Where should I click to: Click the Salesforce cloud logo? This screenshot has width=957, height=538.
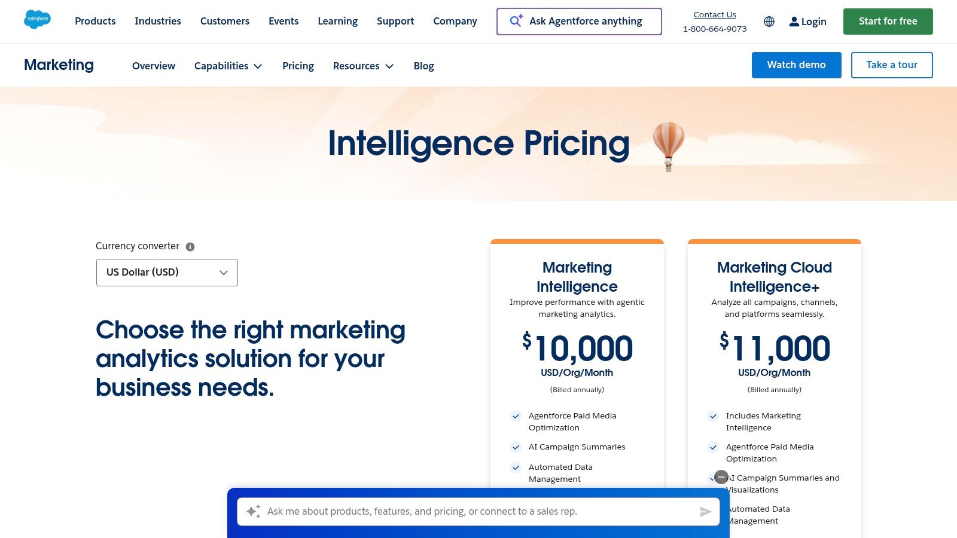(x=37, y=19)
